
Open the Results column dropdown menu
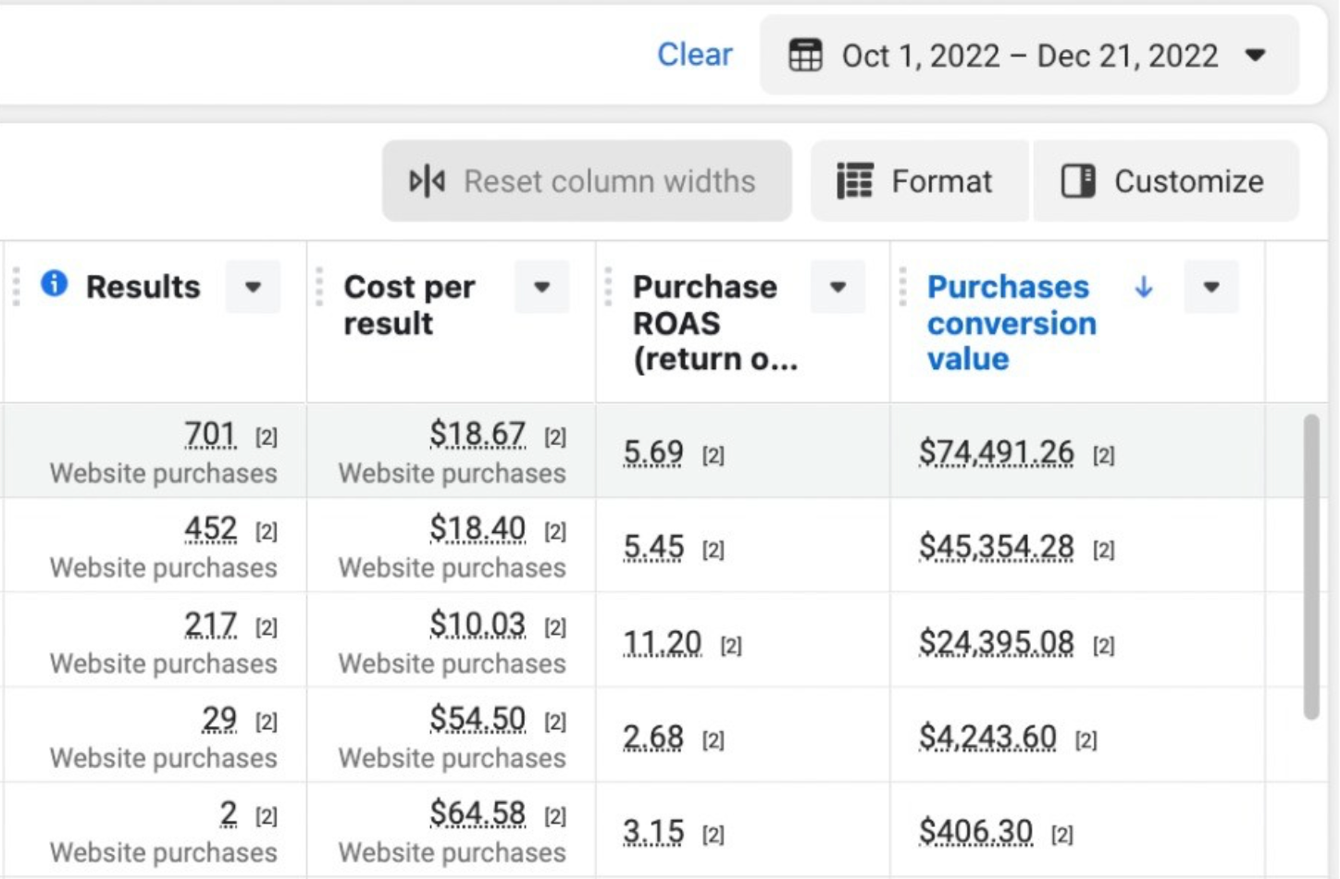pos(253,287)
